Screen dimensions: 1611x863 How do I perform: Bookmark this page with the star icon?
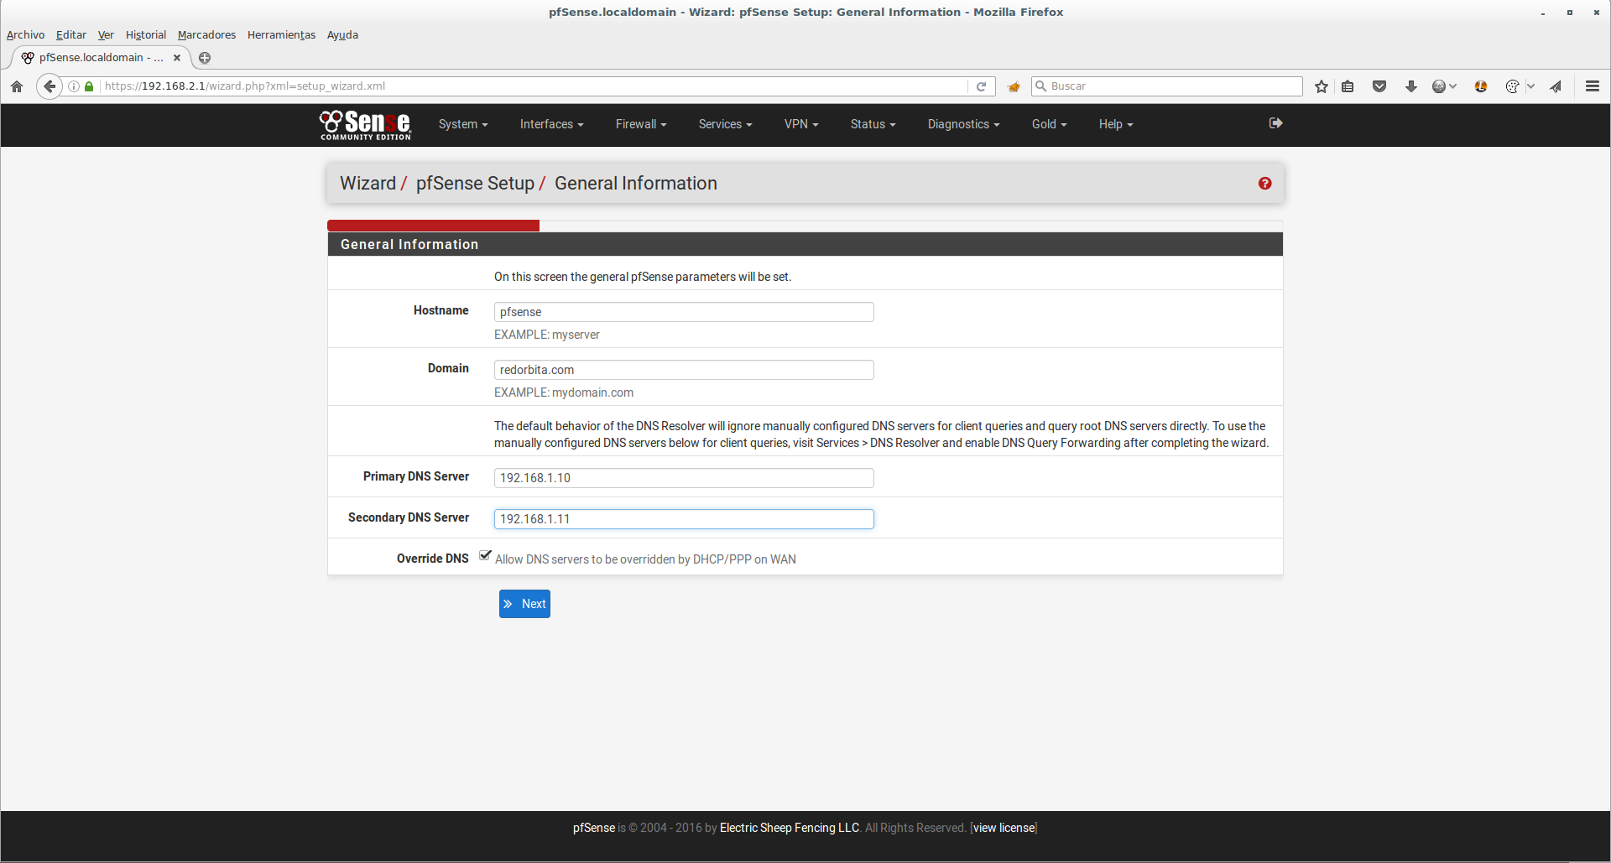click(x=1322, y=86)
